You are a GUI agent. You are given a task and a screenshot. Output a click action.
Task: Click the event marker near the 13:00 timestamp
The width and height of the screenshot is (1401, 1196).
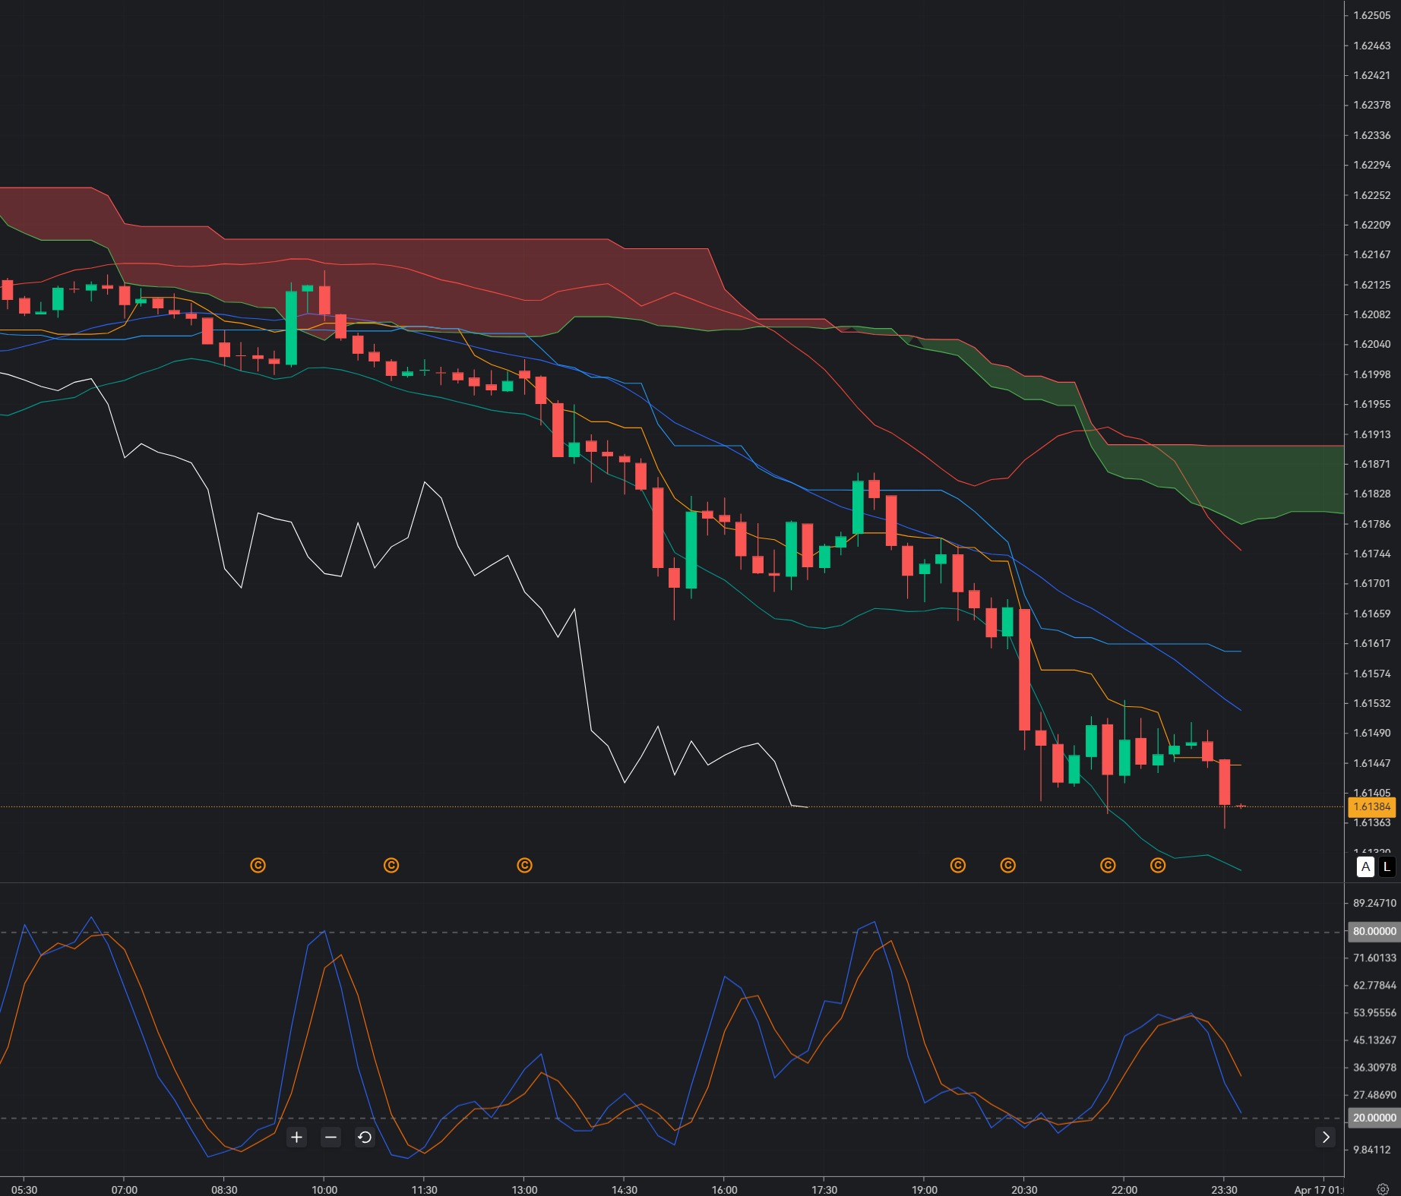(x=524, y=865)
